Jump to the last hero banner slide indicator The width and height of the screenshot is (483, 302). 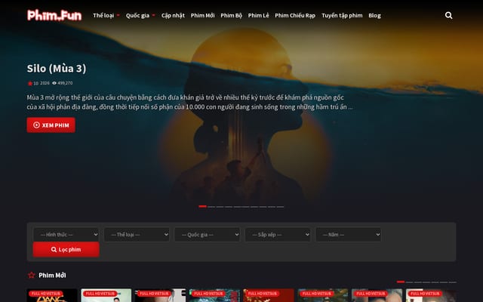point(280,206)
